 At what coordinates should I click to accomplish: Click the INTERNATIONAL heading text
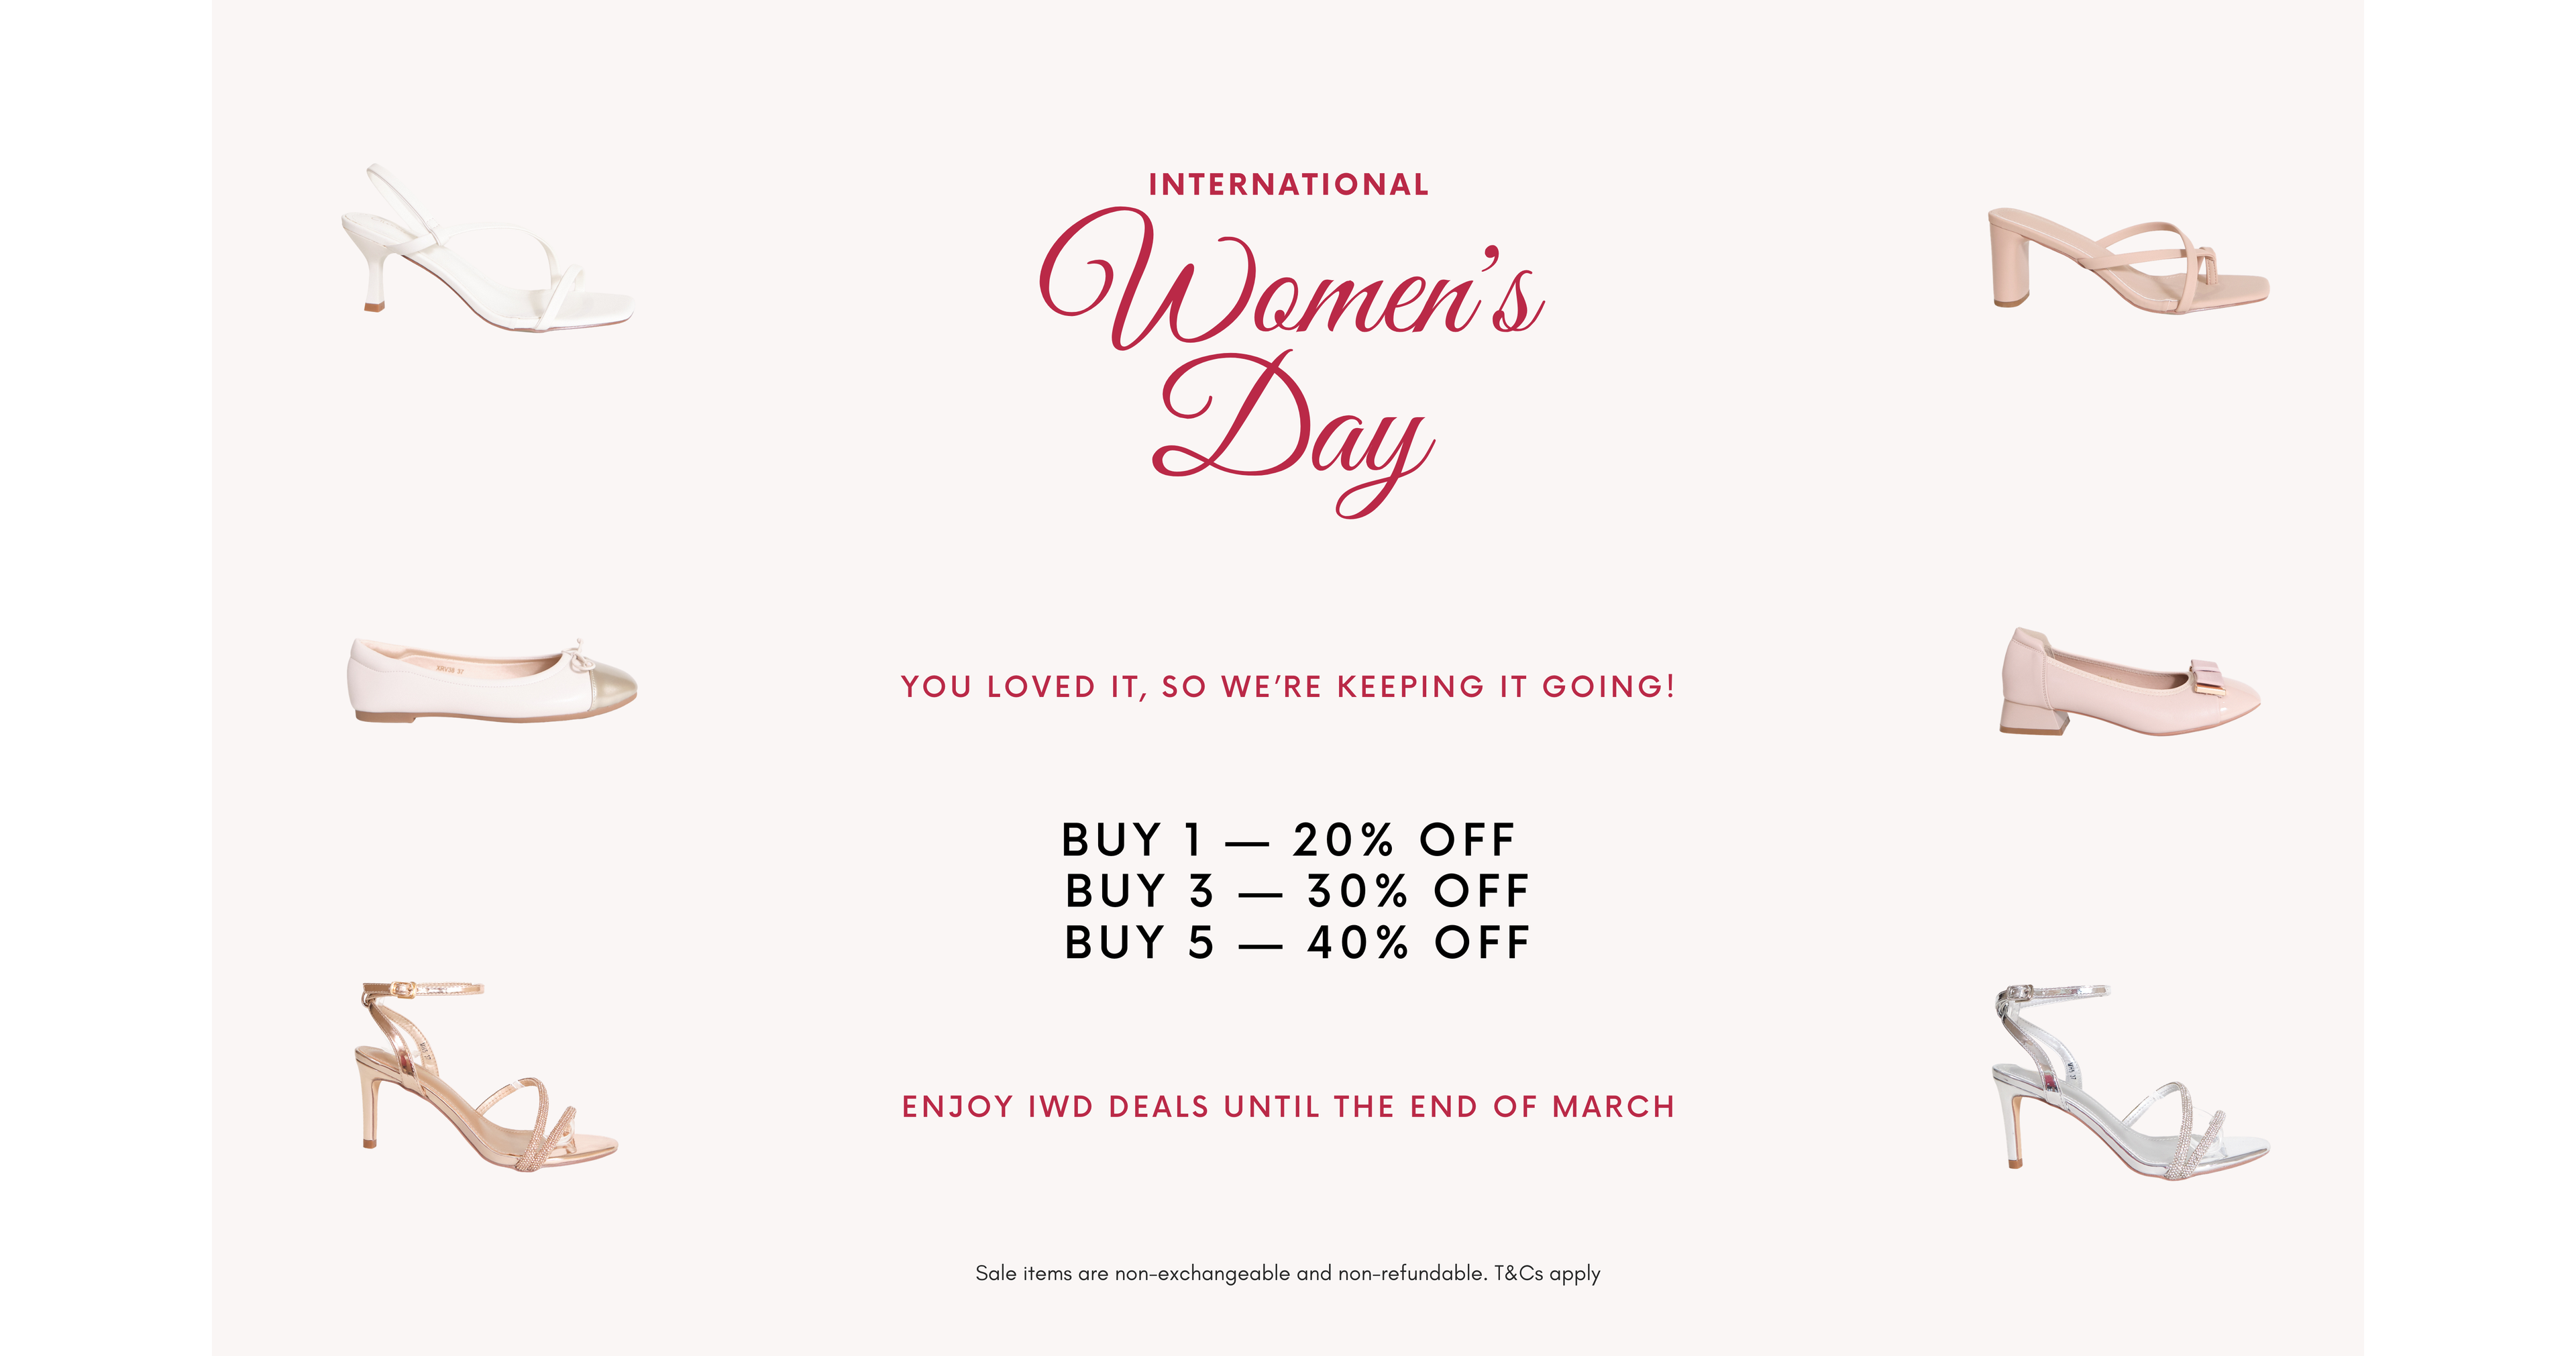pos(1288,185)
